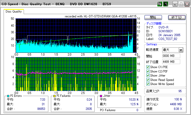Click the yellow PI Failures legend square
This screenshot has width=191, height=115.
[55, 96]
